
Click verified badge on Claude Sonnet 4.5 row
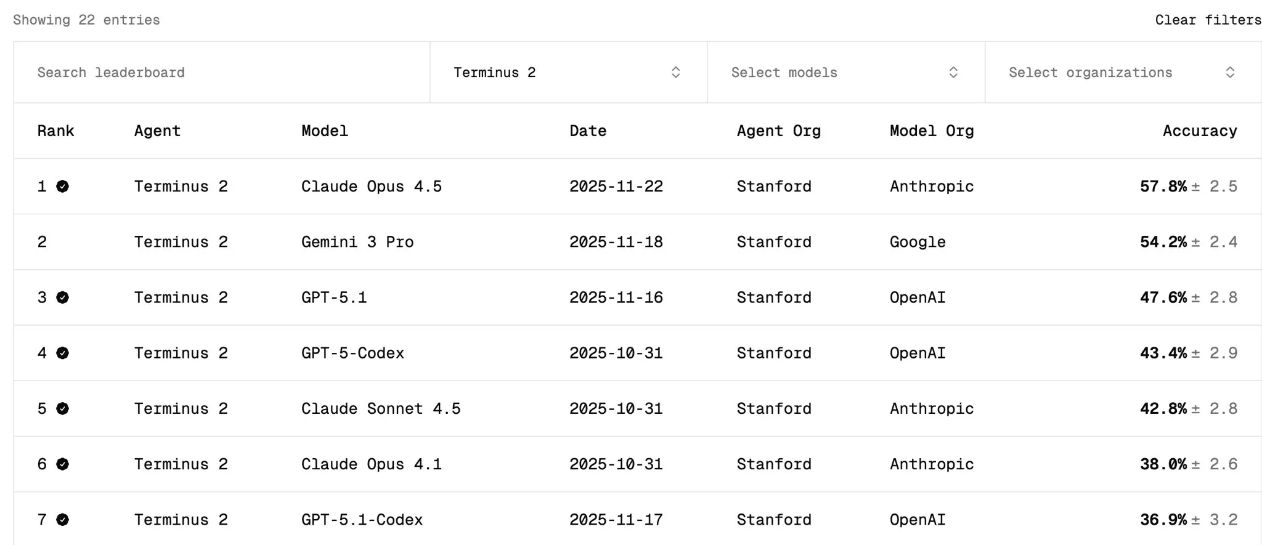[x=62, y=408]
